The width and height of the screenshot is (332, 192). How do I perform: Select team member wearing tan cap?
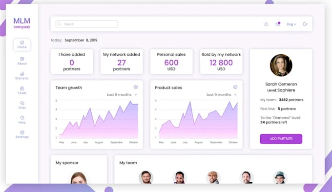213,177
